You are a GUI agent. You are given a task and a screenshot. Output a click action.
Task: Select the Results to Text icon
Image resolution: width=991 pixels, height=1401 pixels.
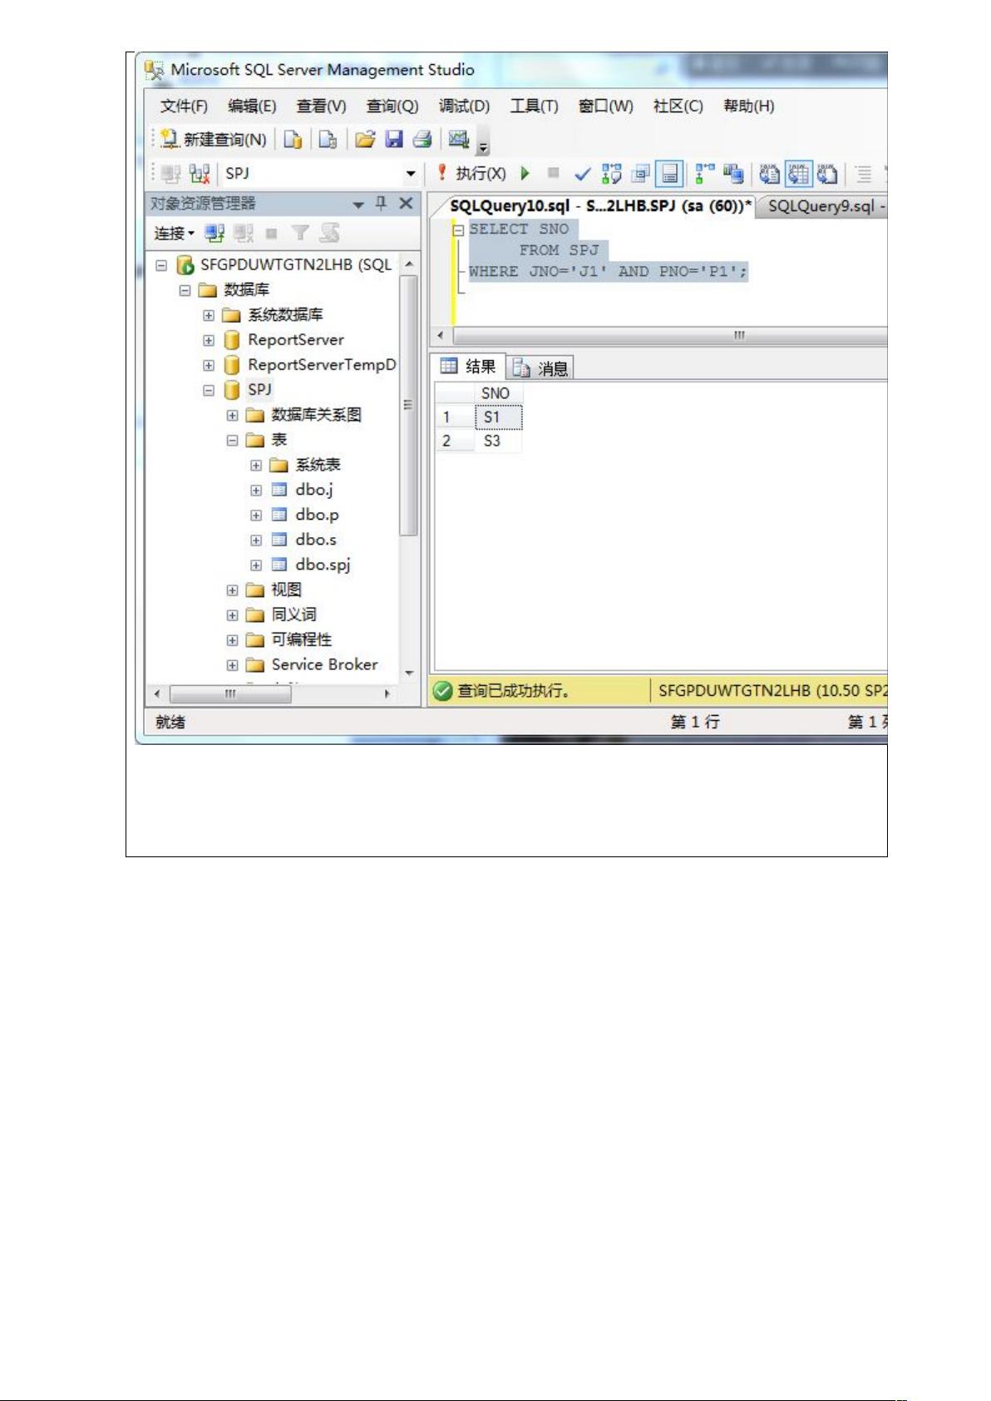pos(770,173)
